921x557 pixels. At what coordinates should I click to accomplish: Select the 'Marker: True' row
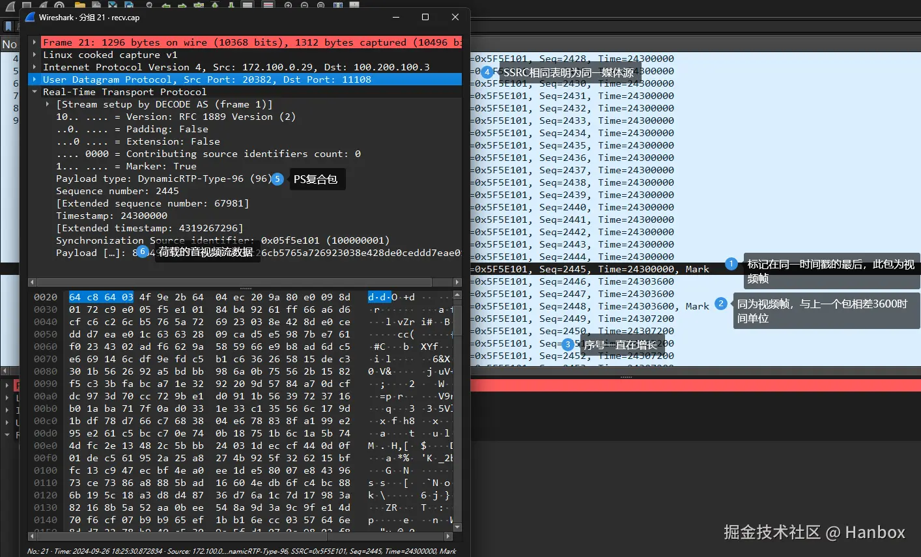pos(126,166)
